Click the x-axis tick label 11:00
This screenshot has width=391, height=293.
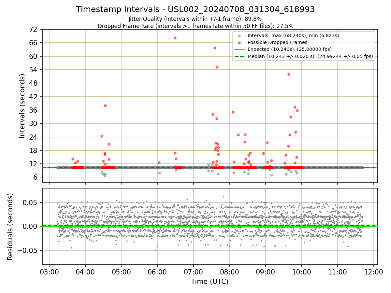(337, 272)
